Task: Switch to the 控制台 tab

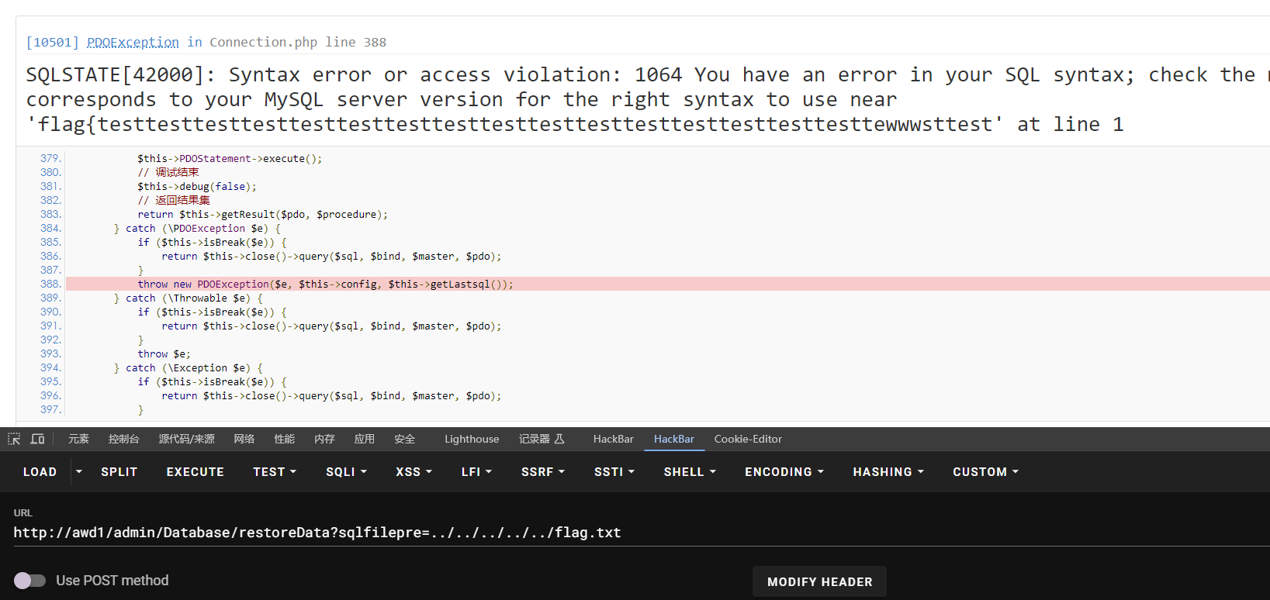Action: tap(123, 439)
